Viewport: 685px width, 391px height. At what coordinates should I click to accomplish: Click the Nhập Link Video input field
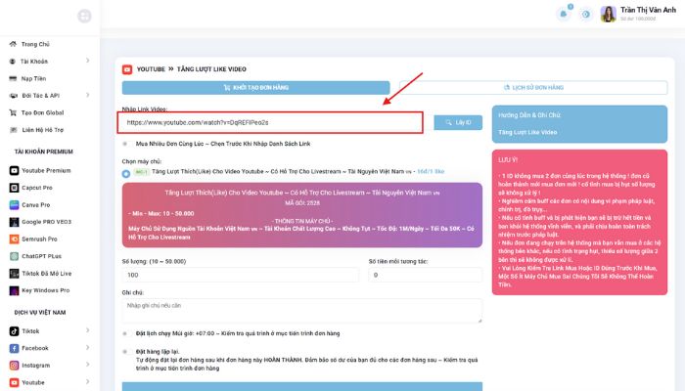(x=270, y=122)
